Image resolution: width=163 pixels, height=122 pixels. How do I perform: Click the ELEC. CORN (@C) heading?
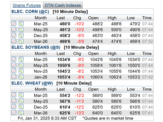click(31, 12)
